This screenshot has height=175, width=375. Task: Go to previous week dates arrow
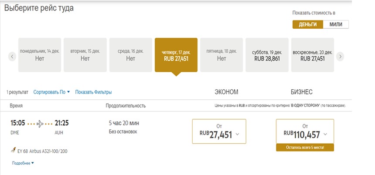coord(12,57)
